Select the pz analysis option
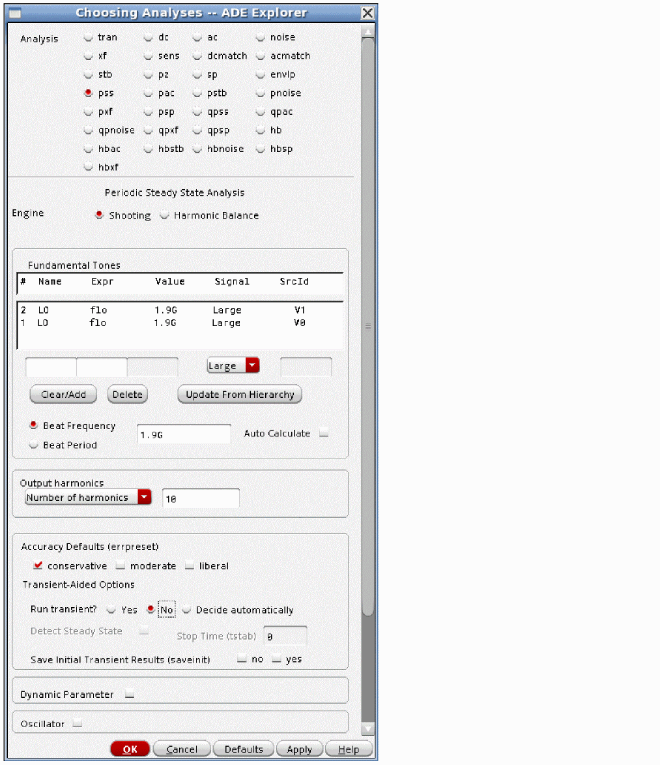Screen dimensions: 660x765 click(148, 74)
